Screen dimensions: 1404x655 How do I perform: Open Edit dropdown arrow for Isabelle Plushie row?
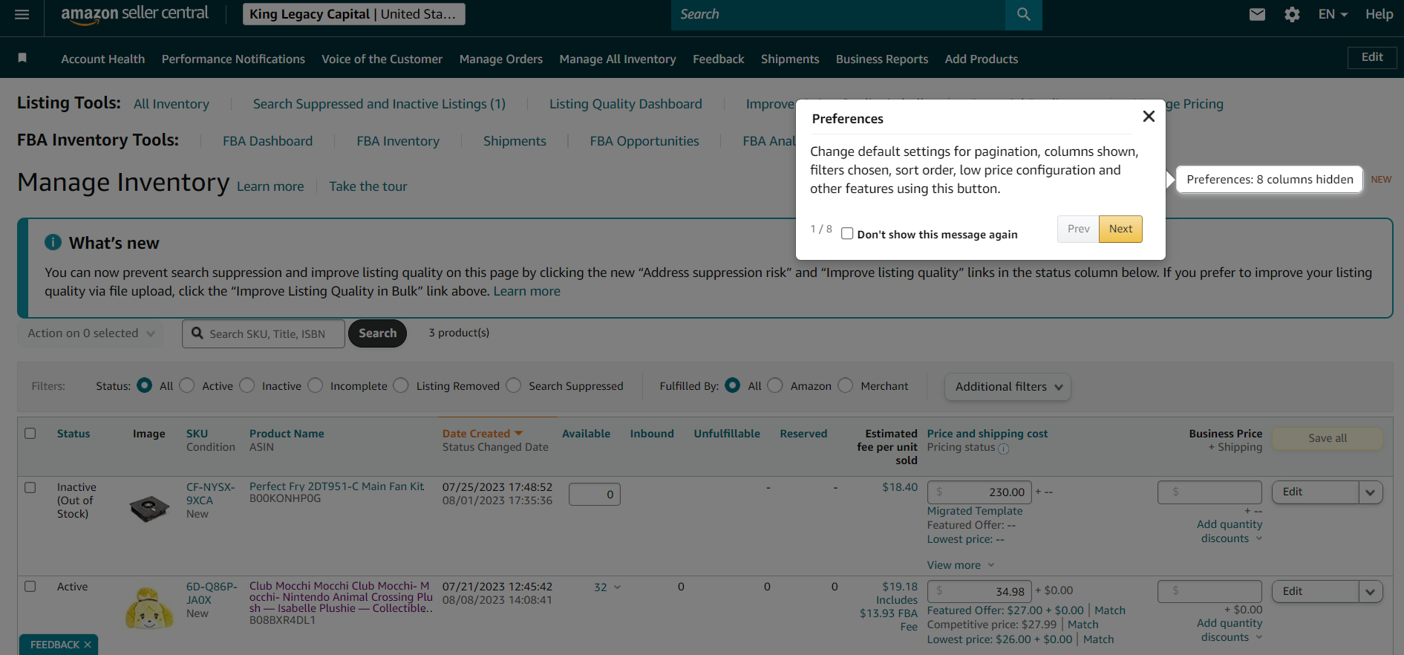pos(1371,591)
